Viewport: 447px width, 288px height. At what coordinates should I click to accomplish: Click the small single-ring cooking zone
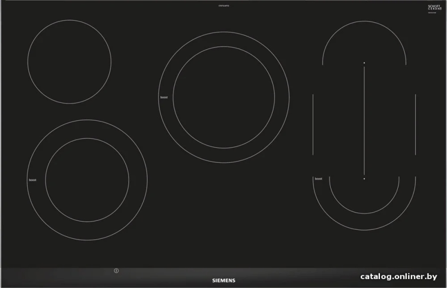[69, 62]
